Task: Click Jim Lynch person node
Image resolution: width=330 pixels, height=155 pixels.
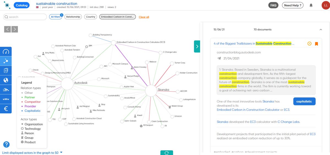Action: pyautogui.click(x=59, y=109)
